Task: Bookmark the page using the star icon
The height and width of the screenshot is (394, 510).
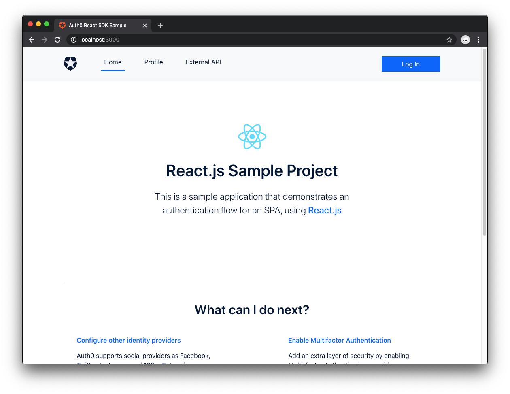Action: pos(449,40)
